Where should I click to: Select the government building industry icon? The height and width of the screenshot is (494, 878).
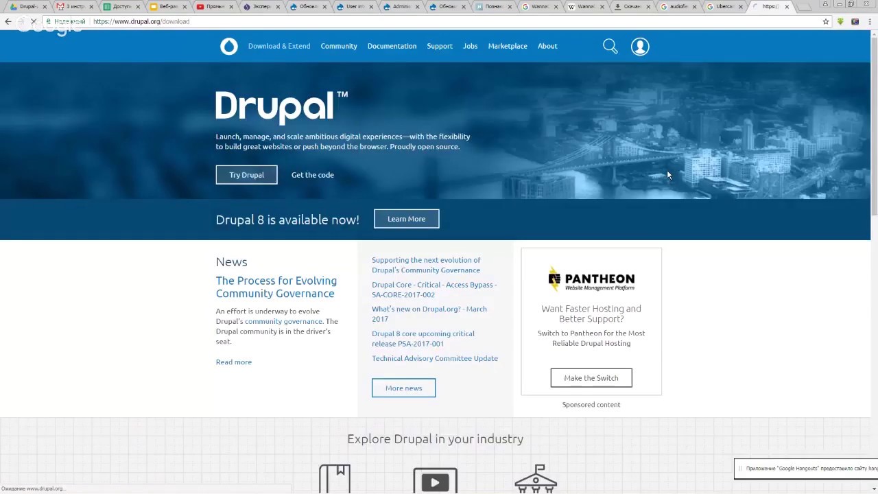pos(536,479)
